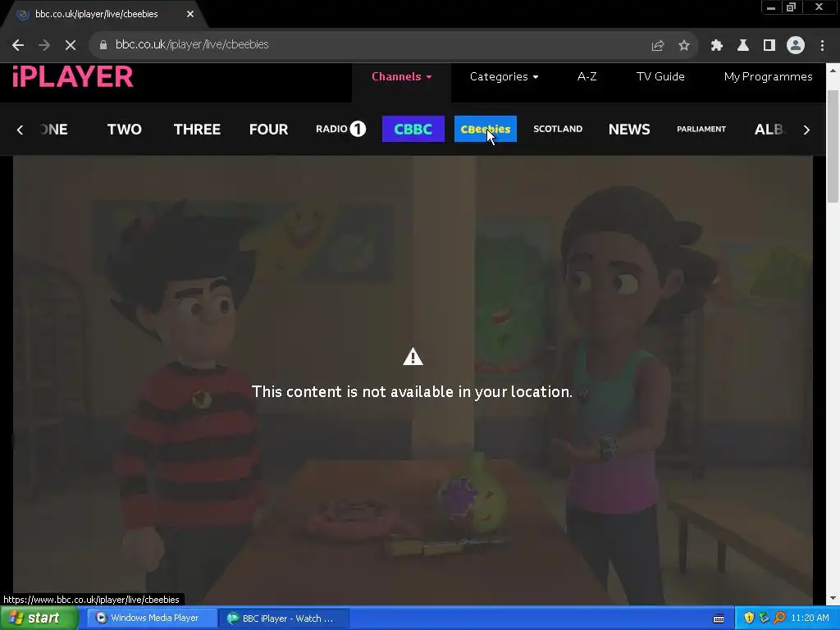
Task: Click the security shield tray icon
Action: point(749,619)
